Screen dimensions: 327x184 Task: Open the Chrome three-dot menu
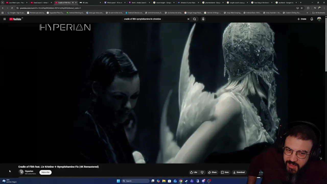click(x=324, y=8)
